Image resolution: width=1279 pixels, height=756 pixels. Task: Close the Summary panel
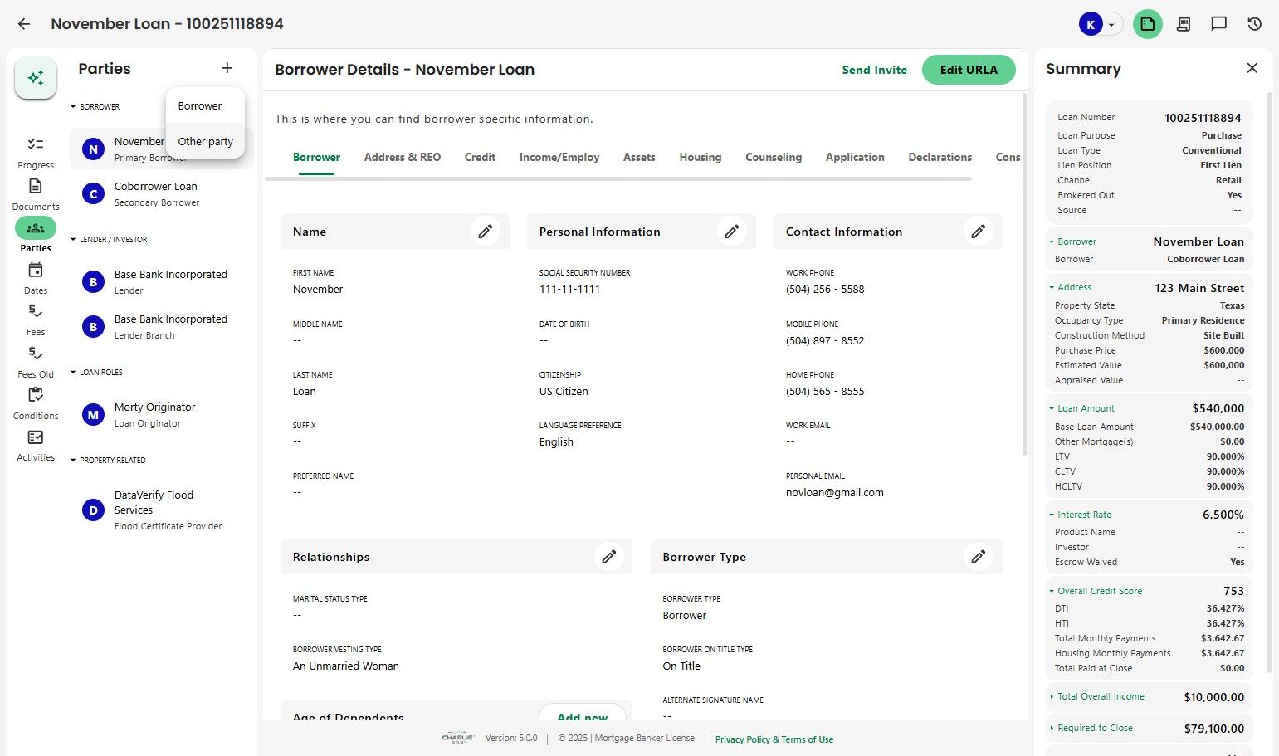click(x=1252, y=68)
